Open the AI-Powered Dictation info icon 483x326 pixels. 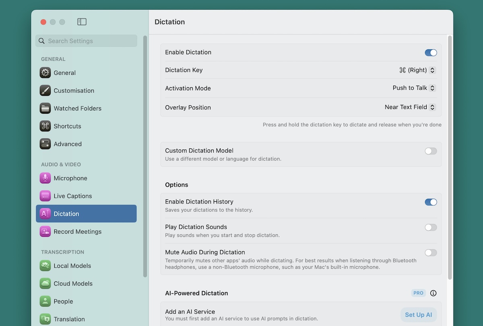(x=433, y=293)
